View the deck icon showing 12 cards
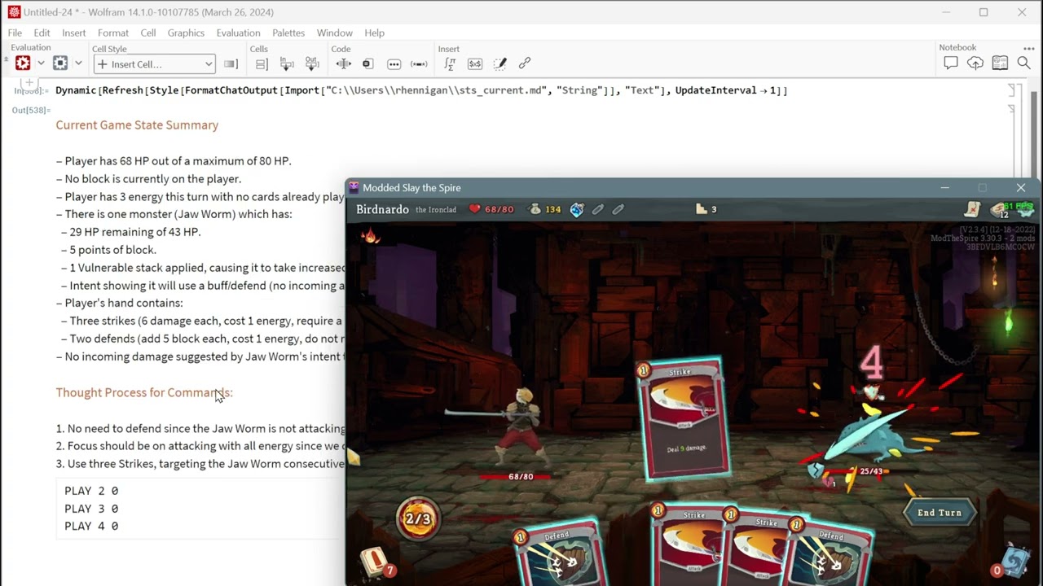Image resolution: width=1043 pixels, height=586 pixels. [1001, 210]
